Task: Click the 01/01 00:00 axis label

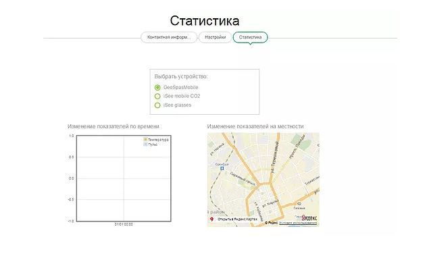Action: [124, 224]
